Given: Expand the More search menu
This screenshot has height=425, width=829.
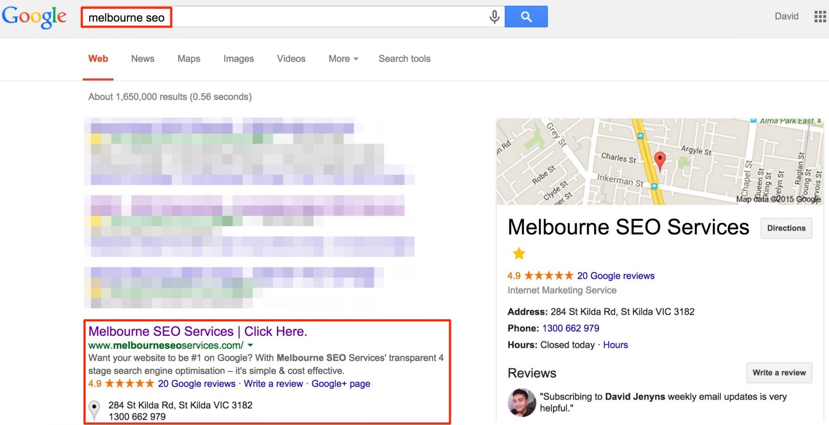Looking at the screenshot, I should click(343, 59).
